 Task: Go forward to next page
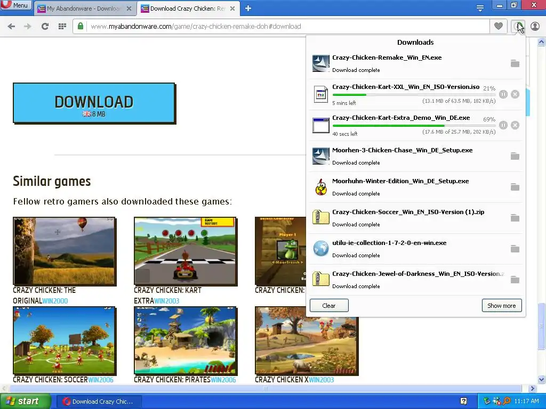coord(28,27)
